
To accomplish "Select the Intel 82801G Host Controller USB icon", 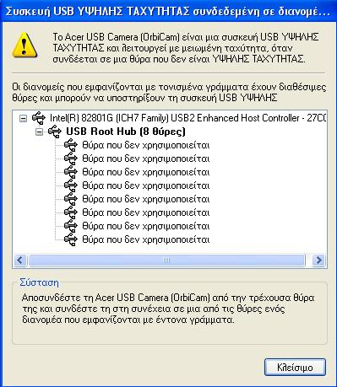I will tap(39, 118).
